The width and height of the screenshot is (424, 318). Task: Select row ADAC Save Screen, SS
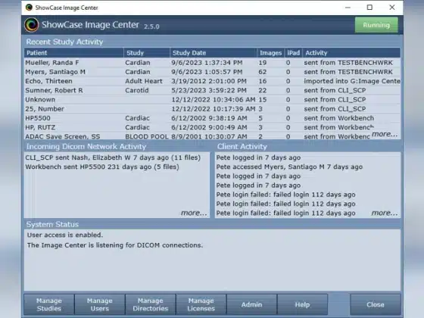click(212, 136)
